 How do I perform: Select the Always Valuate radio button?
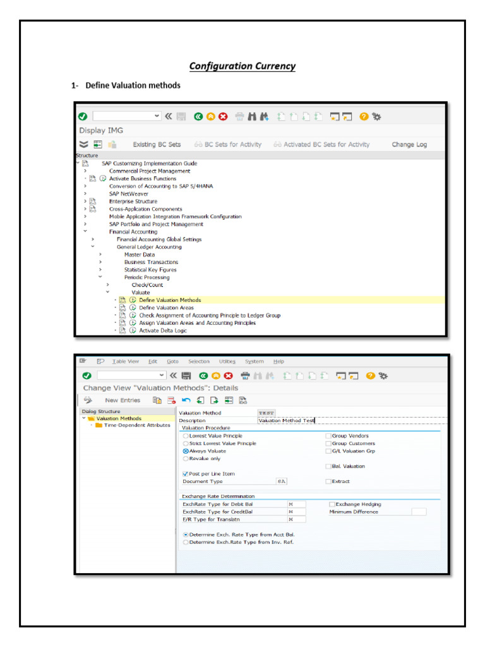186,451
